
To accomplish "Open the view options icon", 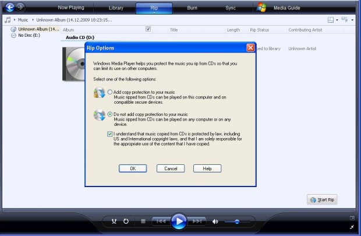I will coord(345,20).
